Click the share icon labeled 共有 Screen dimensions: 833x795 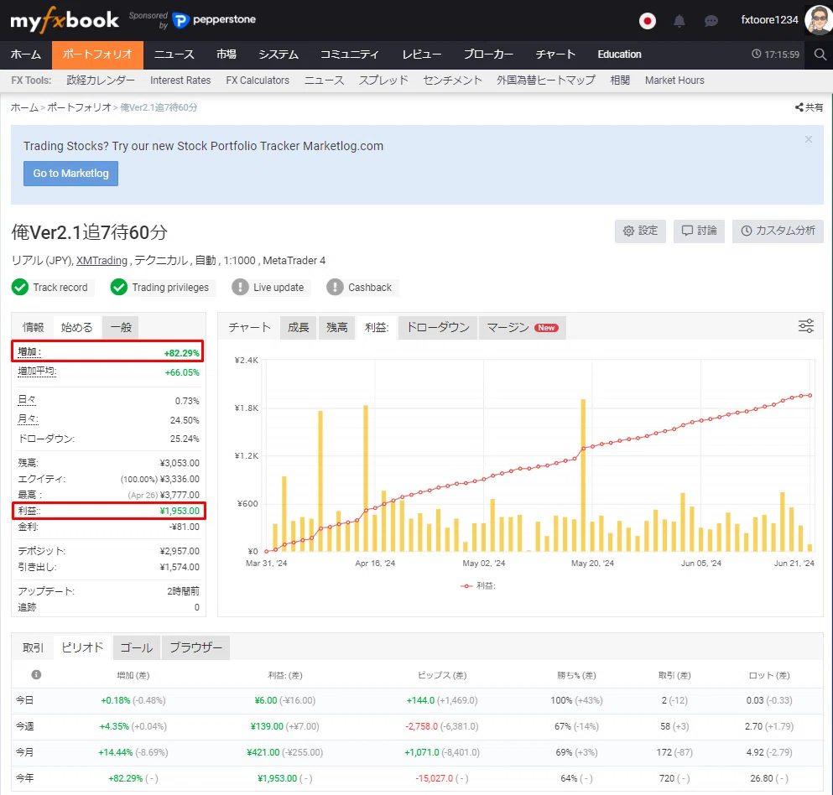(810, 107)
